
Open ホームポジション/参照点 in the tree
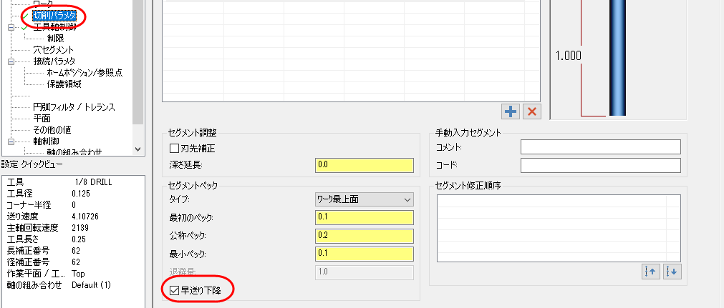(x=85, y=73)
